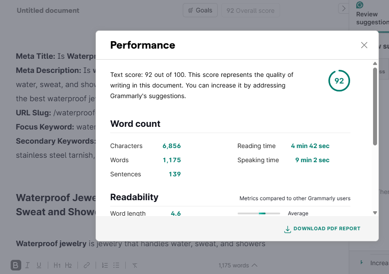Open the Review suggestions tab
389x274 pixels.
click(x=372, y=18)
